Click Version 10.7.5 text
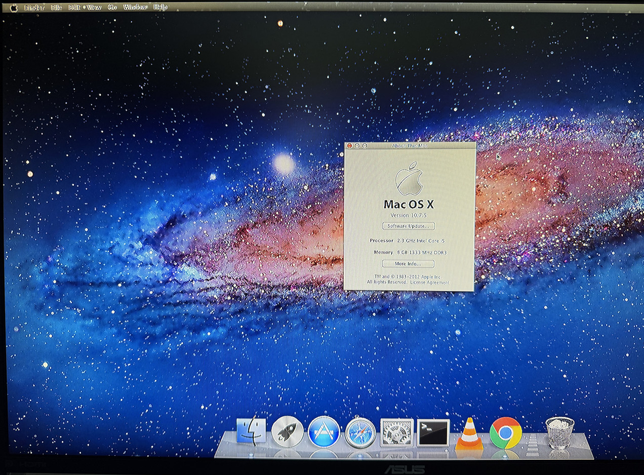 pos(409,215)
